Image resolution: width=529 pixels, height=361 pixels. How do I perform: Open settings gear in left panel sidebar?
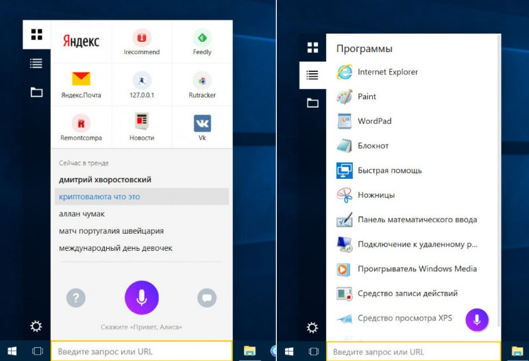36,326
